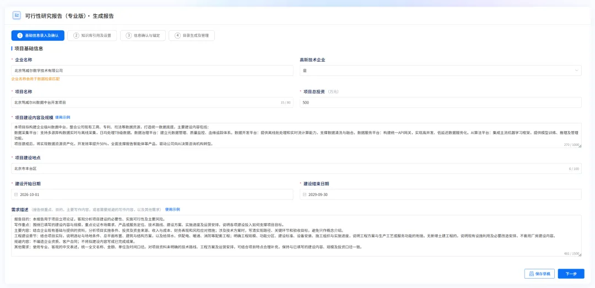Screen dimensions: 595x288
Task: Click the resize handle of 需求描述 textarea
Action: tap(580, 254)
